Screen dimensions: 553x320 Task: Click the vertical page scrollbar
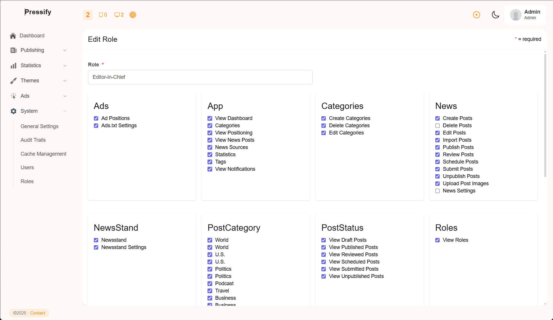(545, 116)
